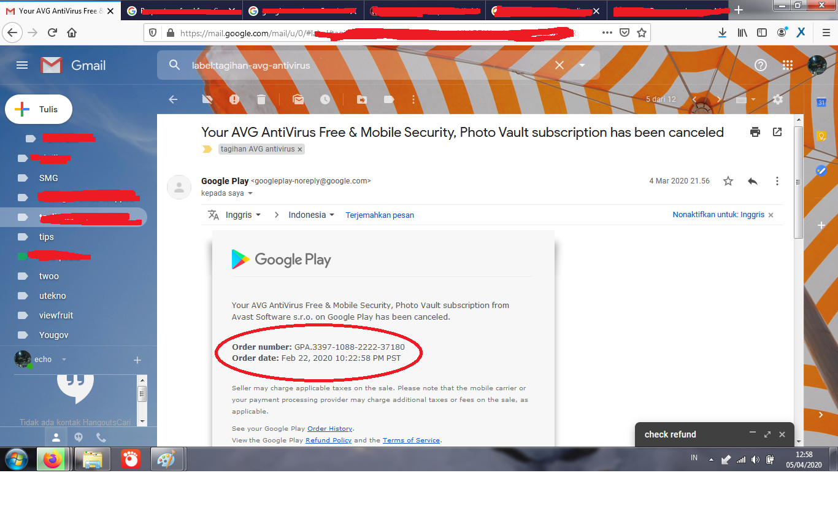Screen dimensions: 838x524
Task: Open the email in a new window
Action: pyautogui.click(x=777, y=132)
